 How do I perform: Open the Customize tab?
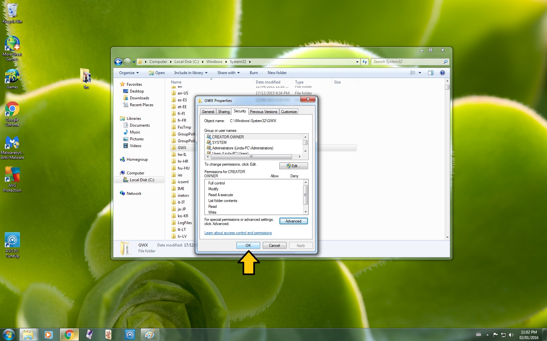(x=289, y=112)
